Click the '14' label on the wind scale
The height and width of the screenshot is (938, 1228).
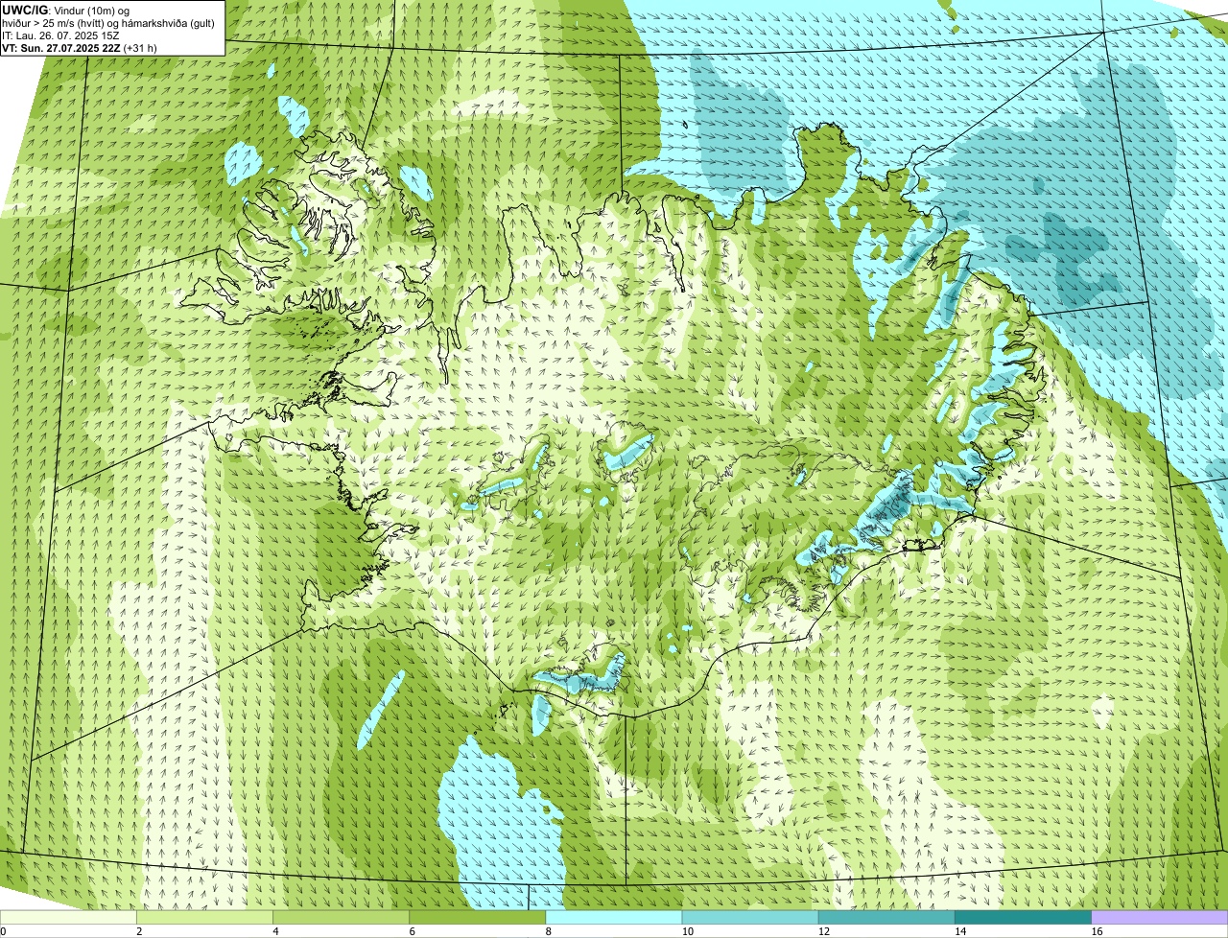[x=960, y=931]
